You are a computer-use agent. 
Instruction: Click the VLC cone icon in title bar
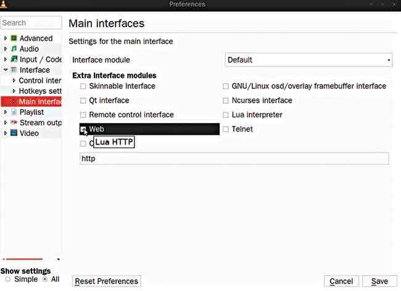[x=4, y=4]
